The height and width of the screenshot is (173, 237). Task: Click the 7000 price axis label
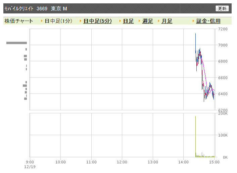pos(223,45)
